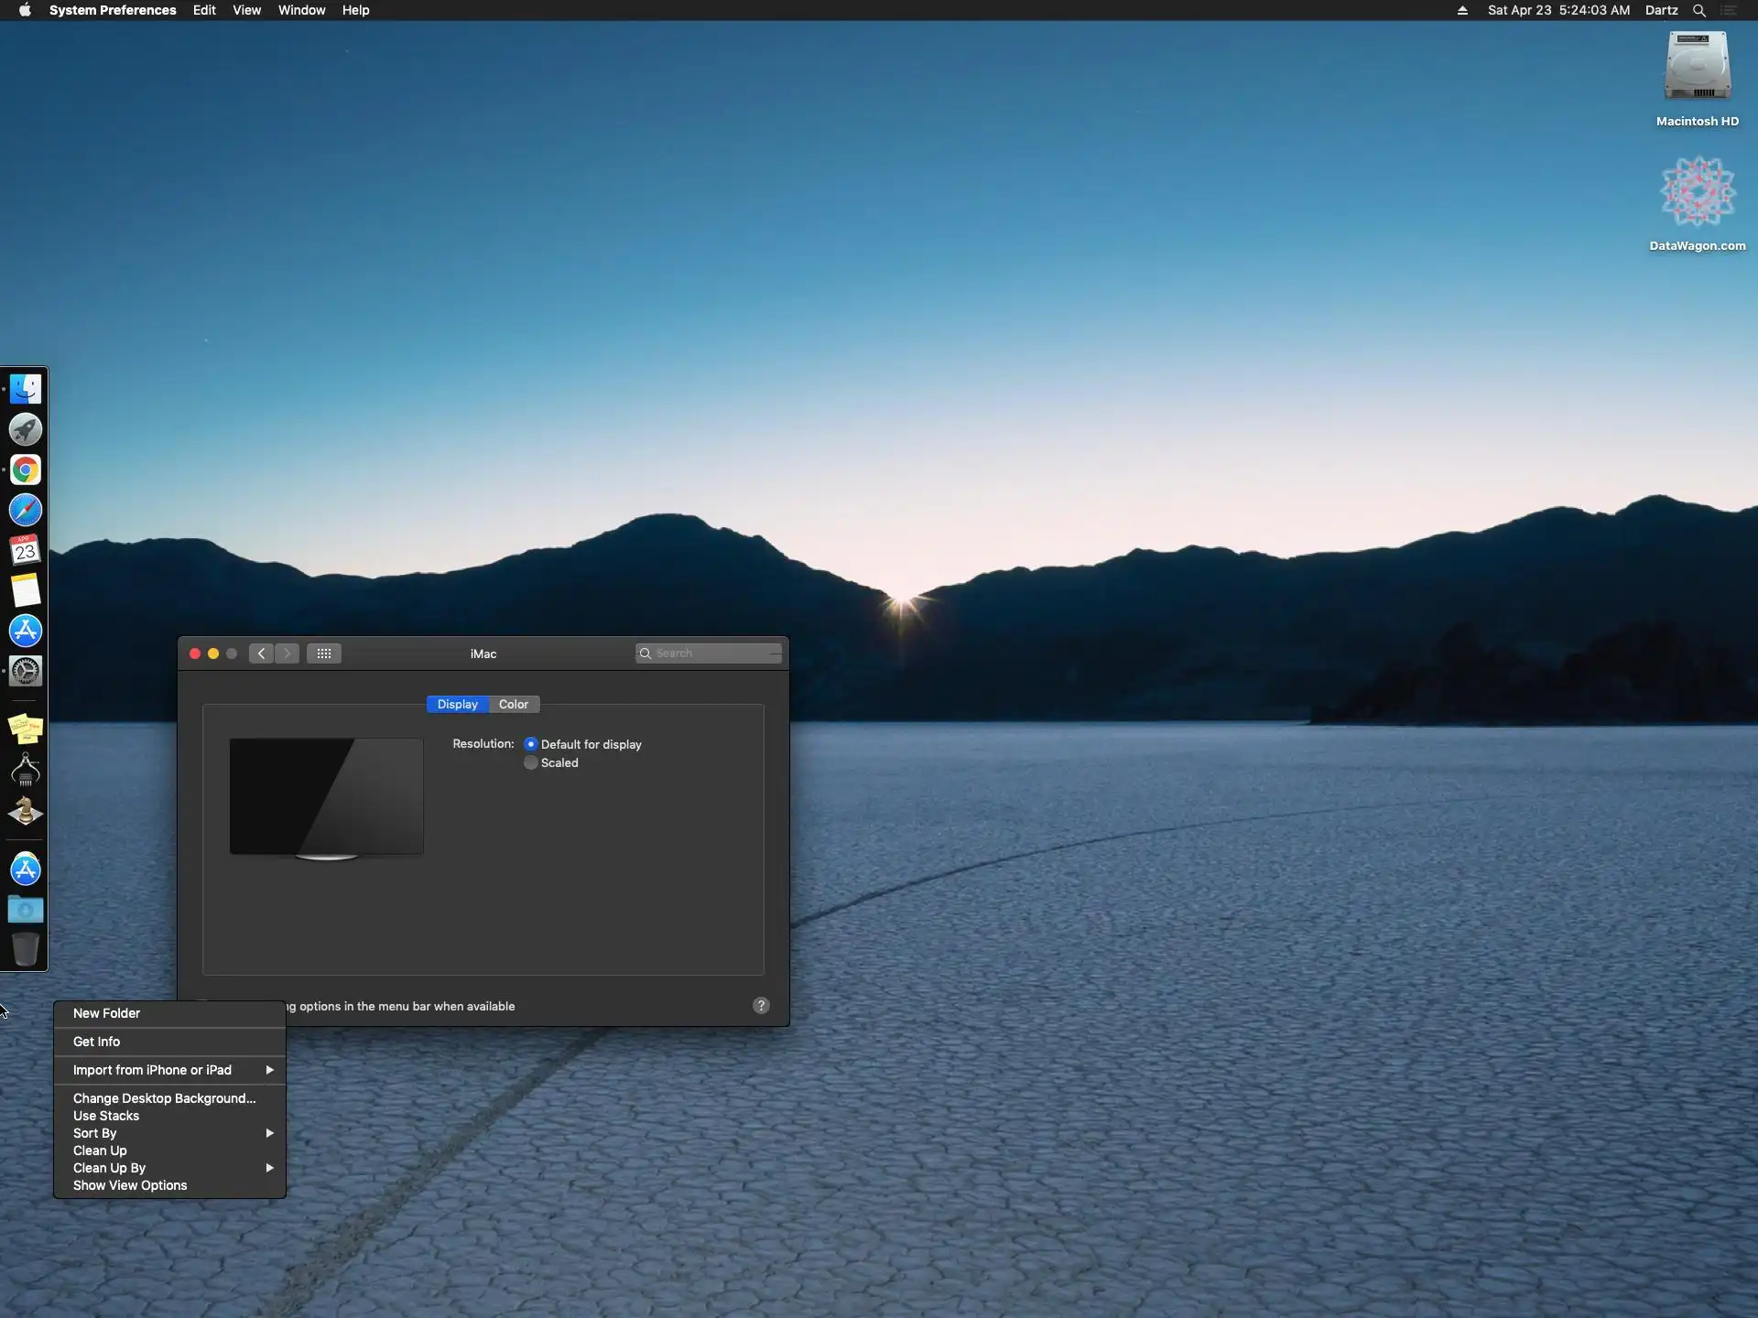Click the help question mark button
This screenshot has height=1318, width=1758.
click(761, 1006)
